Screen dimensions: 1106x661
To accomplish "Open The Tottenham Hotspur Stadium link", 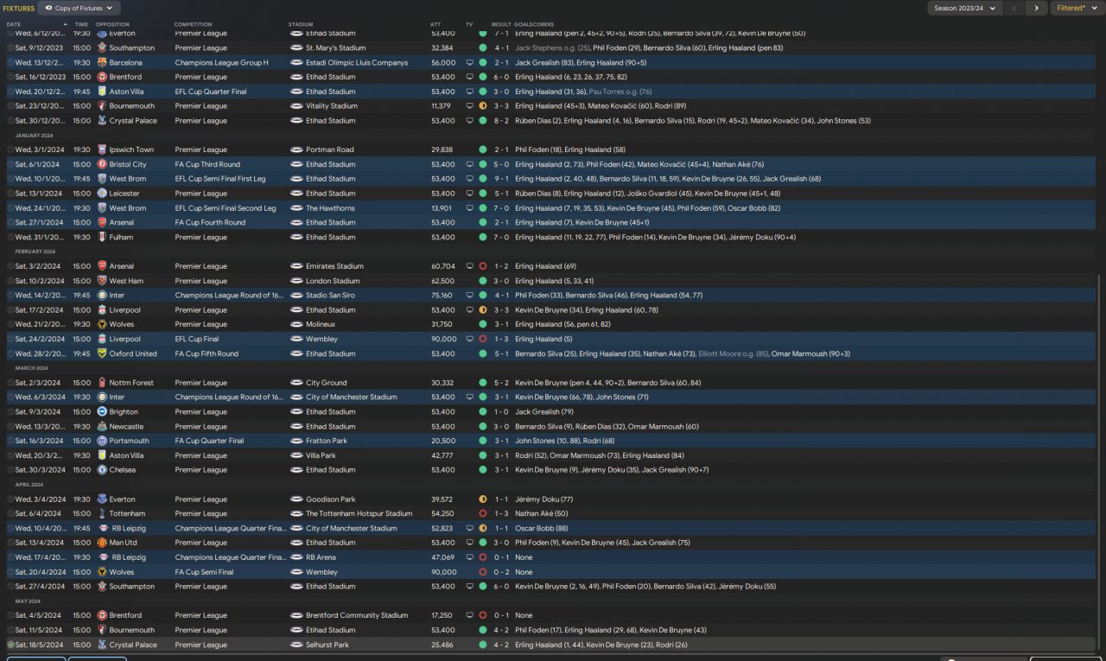I will pyautogui.click(x=359, y=514).
